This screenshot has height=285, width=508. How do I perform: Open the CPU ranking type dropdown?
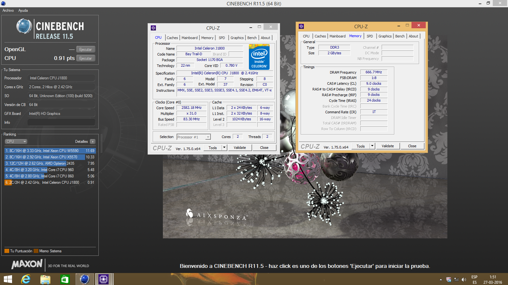(x=16, y=142)
